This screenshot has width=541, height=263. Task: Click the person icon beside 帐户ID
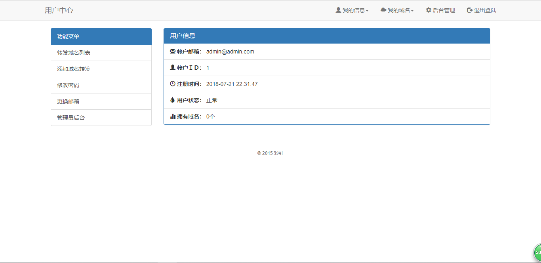click(x=173, y=67)
